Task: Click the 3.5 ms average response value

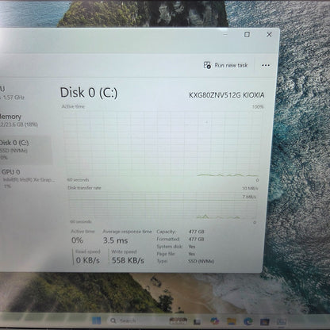Action: (115, 240)
